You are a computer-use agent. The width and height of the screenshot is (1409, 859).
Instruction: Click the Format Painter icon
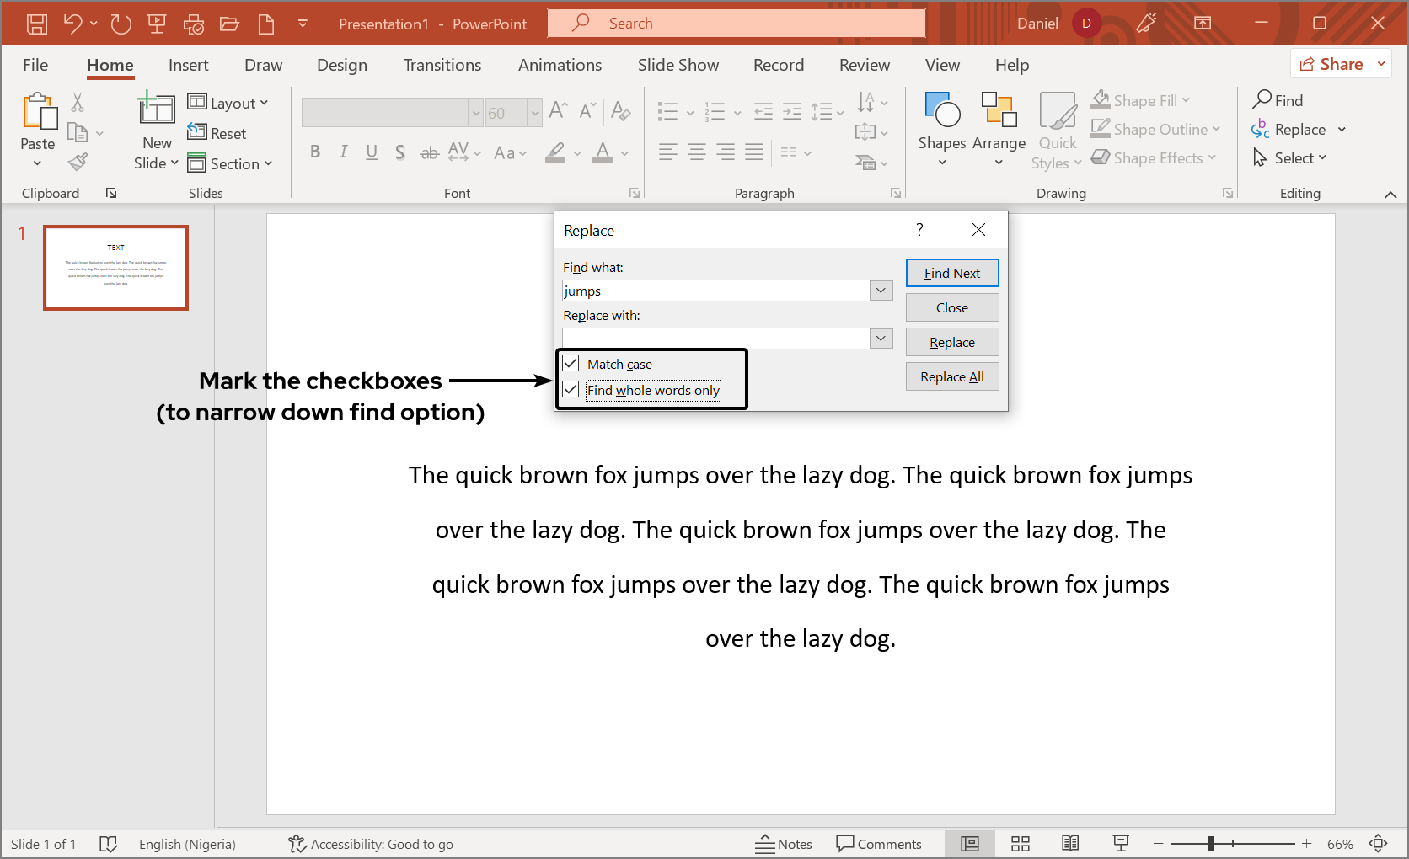(78, 162)
